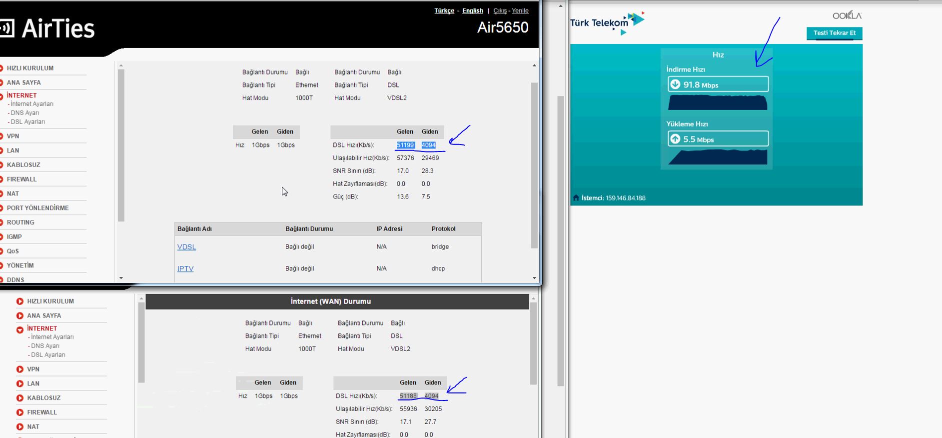Open LAN menu in upper AirTies window
Image resolution: width=942 pixels, height=438 pixels.
coord(13,151)
